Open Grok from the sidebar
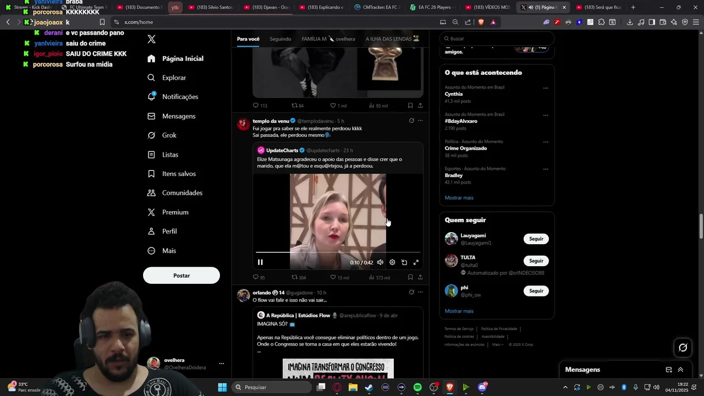The width and height of the screenshot is (704, 396). (162, 135)
